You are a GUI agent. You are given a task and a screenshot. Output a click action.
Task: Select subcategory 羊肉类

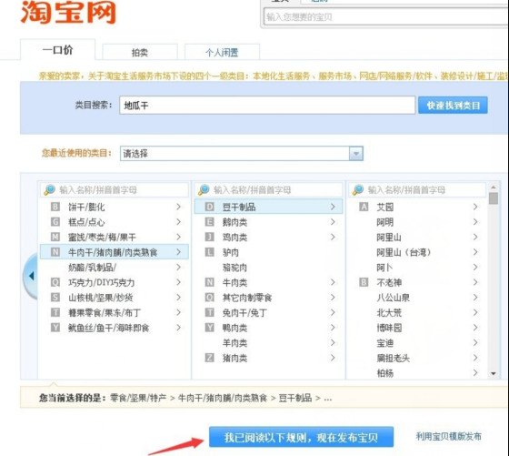click(x=268, y=342)
